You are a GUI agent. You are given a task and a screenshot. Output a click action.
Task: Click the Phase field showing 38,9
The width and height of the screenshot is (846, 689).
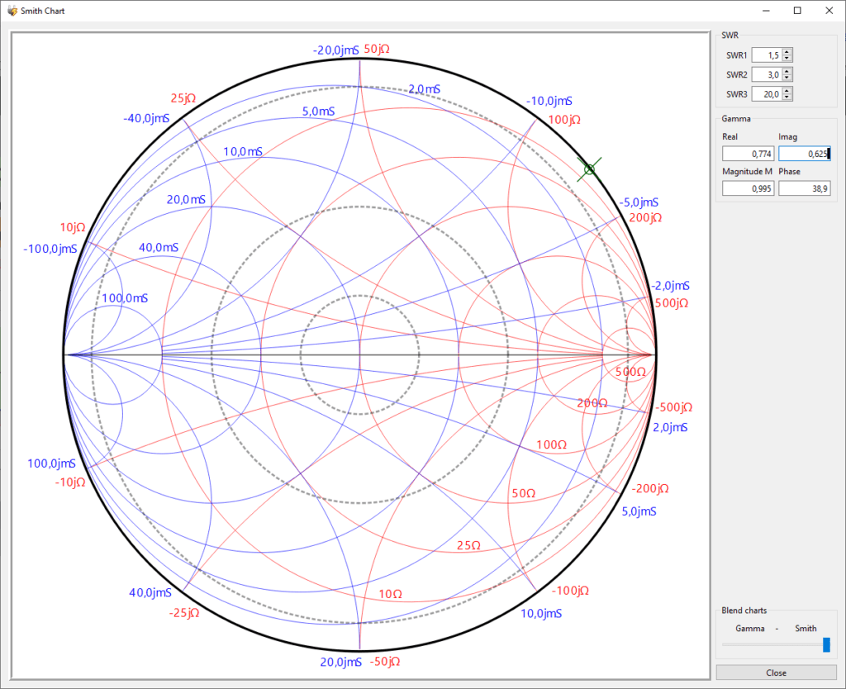click(805, 188)
